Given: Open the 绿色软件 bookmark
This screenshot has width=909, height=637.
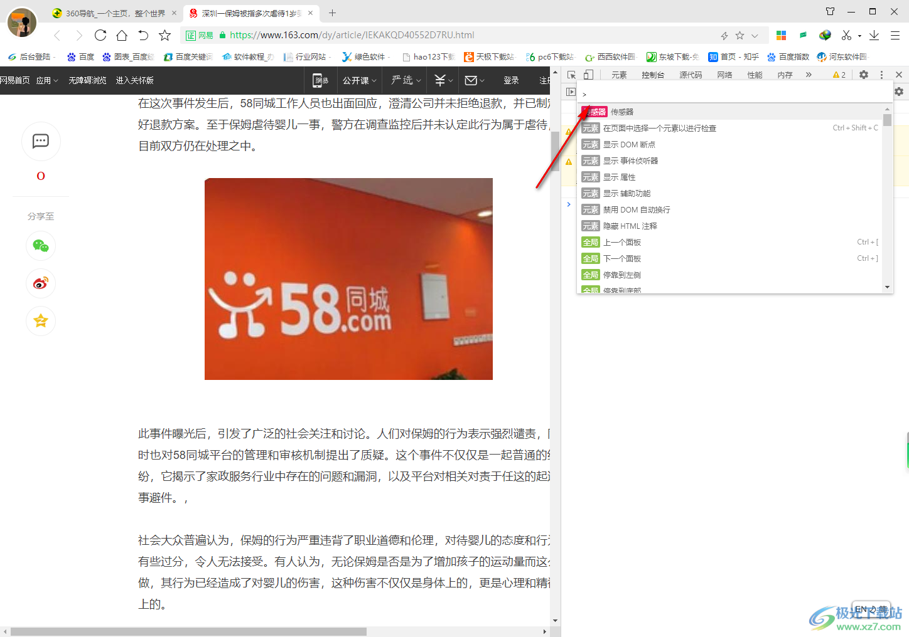Looking at the screenshot, I should point(364,57).
